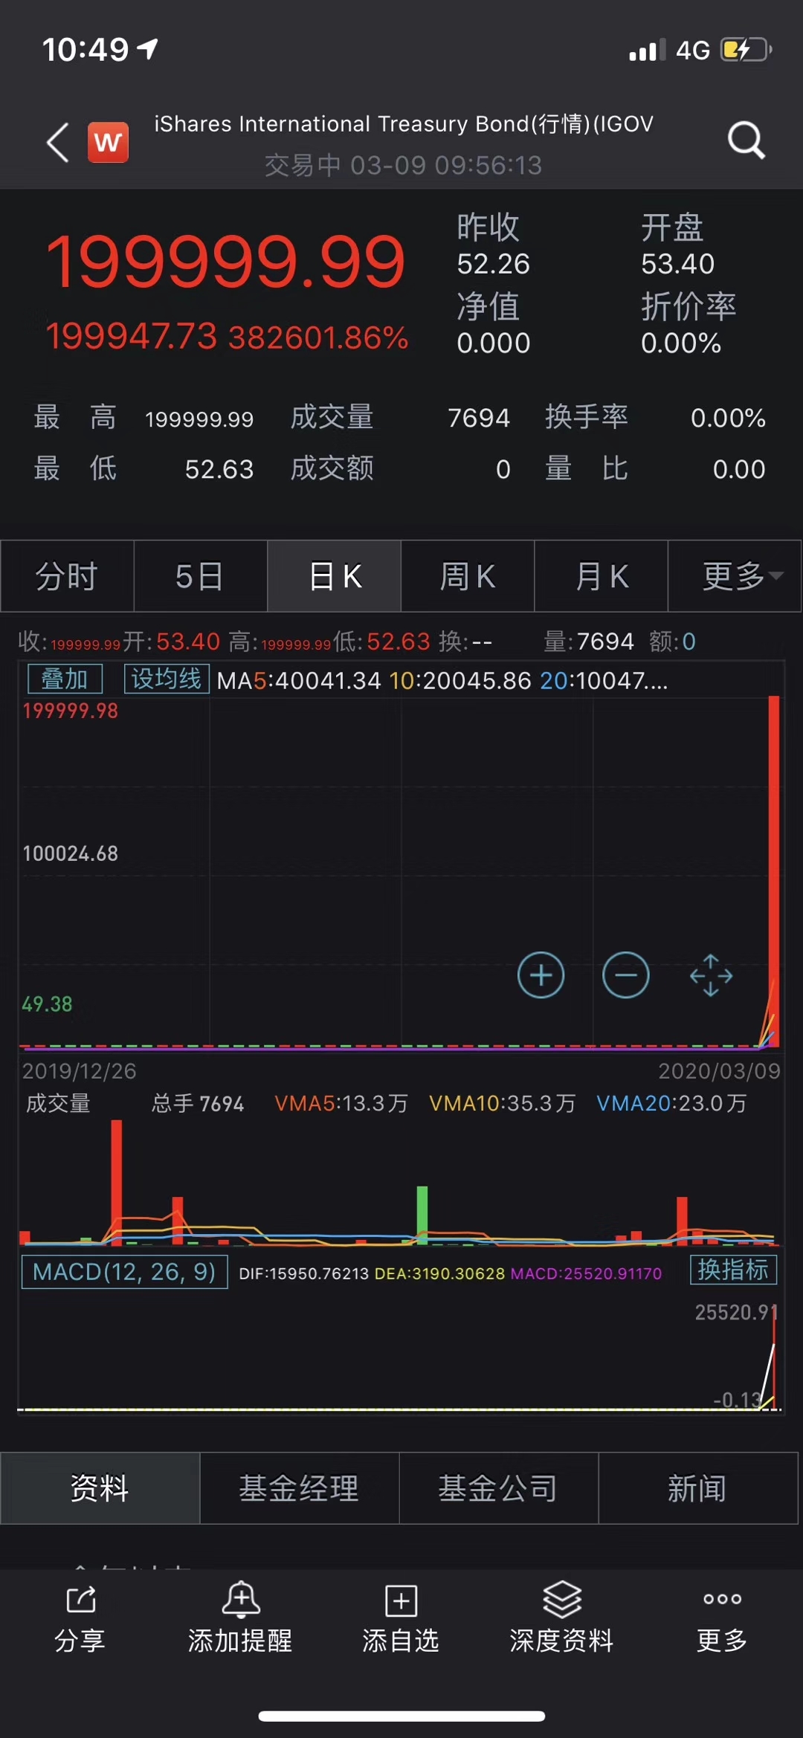This screenshot has height=1738, width=803.
Task: Tap chart axis label 49.38
Action: (48, 1004)
